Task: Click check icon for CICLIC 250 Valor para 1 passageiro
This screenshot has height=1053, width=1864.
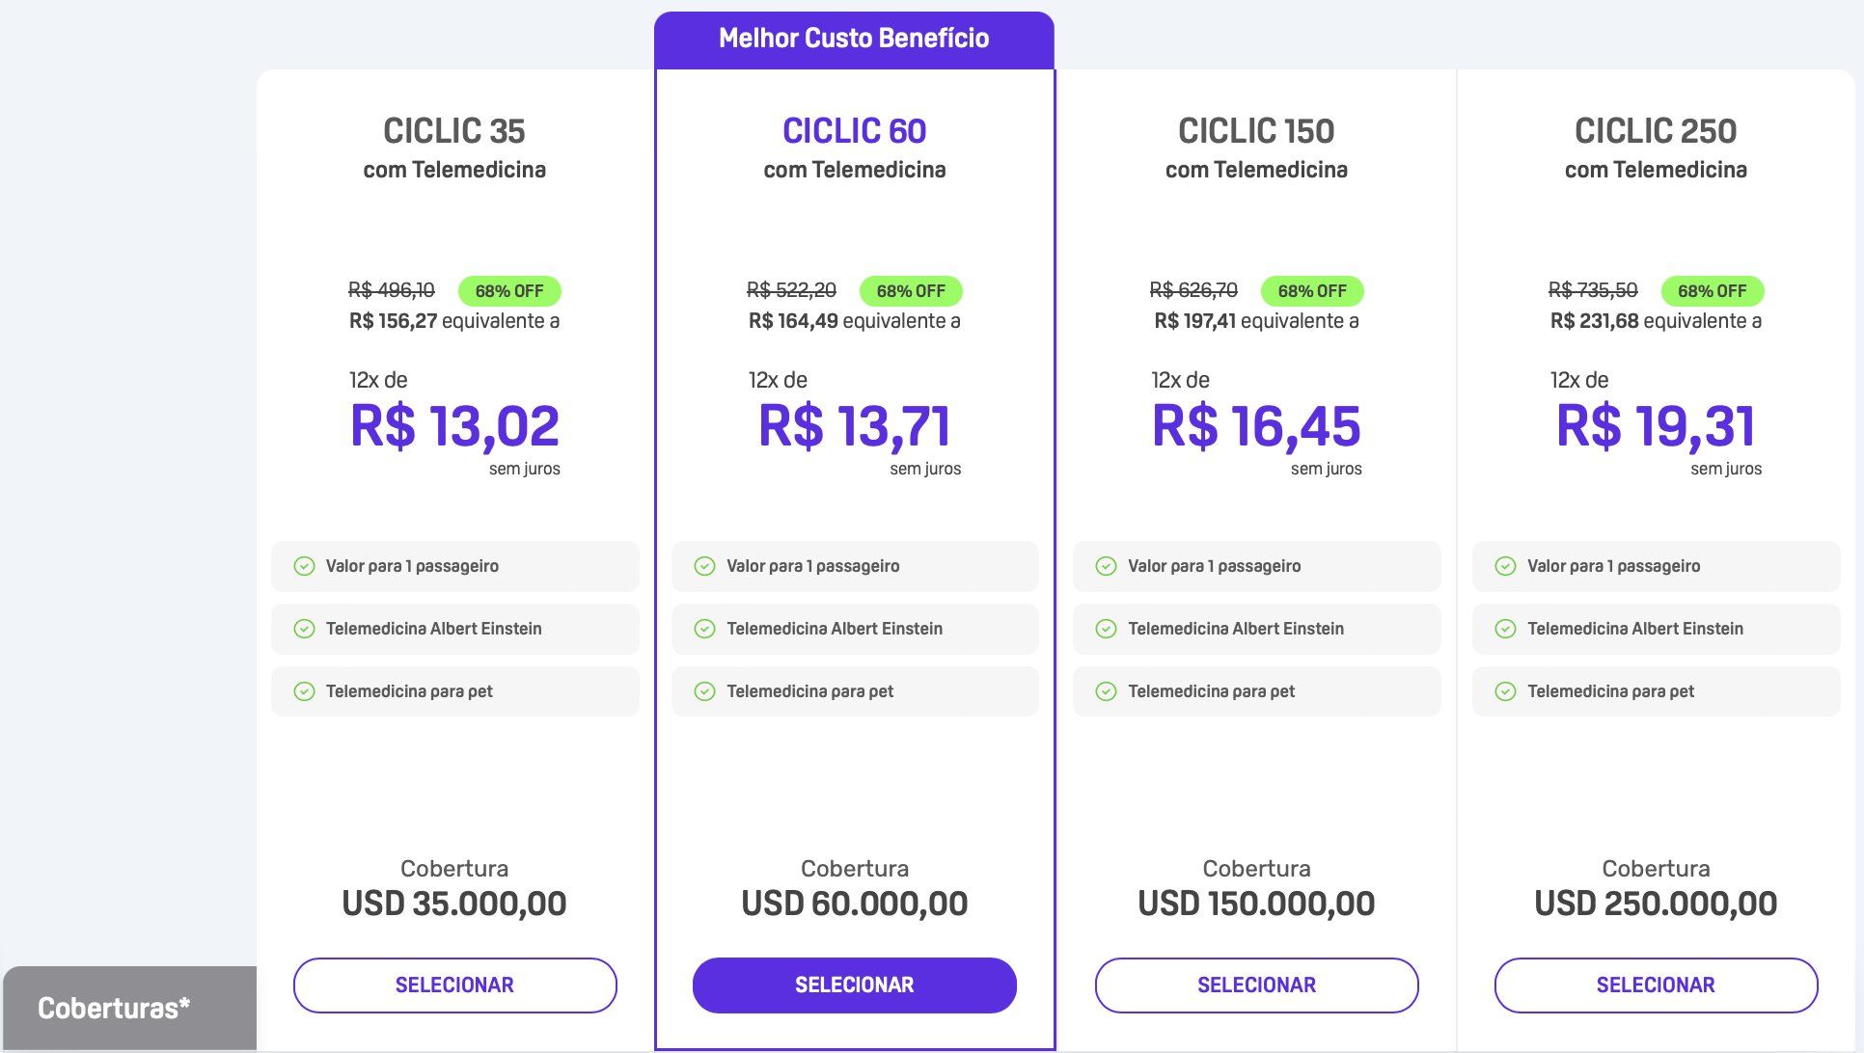Action: (x=1505, y=566)
